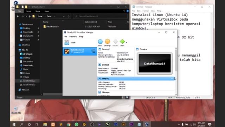Select Local Disk (D:) in sidebar

coord(27,85)
